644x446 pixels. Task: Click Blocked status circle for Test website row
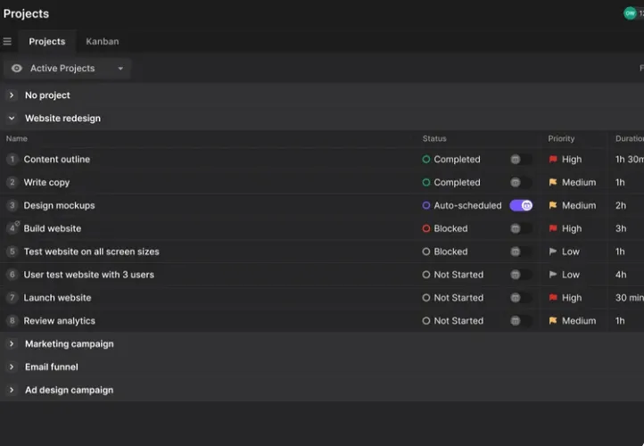pyautogui.click(x=425, y=252)
